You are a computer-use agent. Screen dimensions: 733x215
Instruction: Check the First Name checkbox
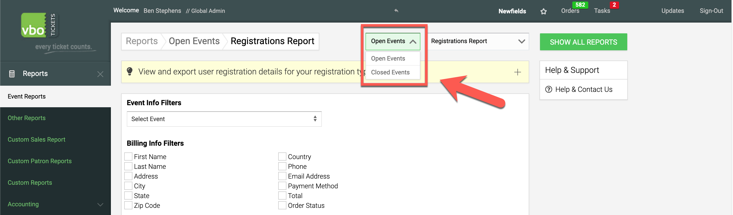128,157
